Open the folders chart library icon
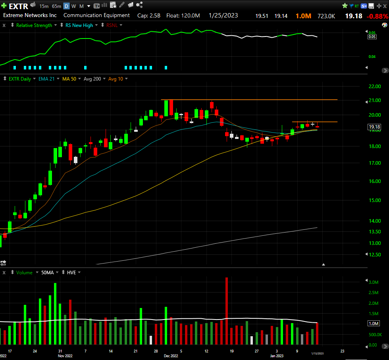This screenshot has width=389, height=360. pyautogui.click(x=131, y=5)
